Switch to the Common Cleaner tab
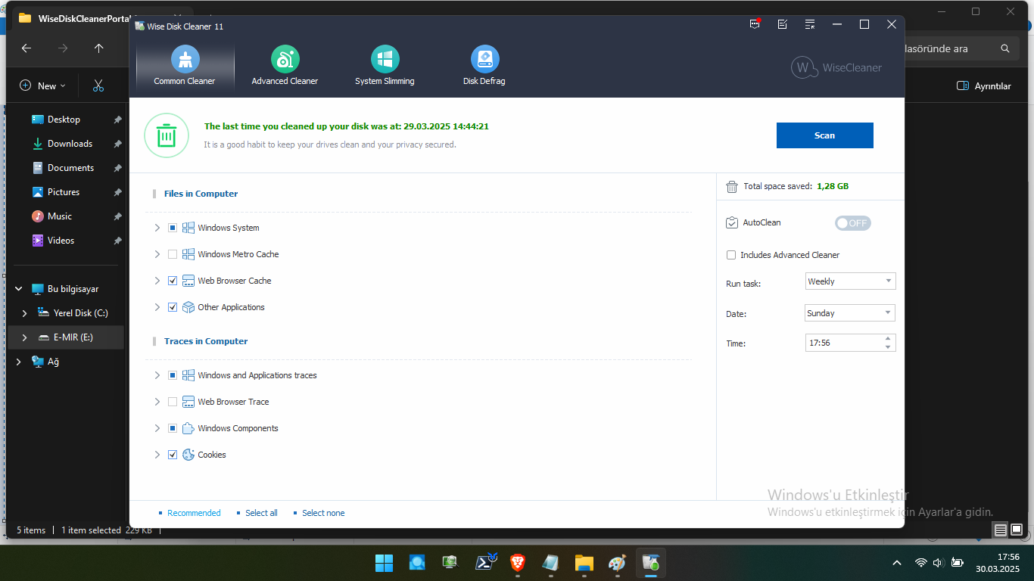The width and height of the screenshot is (1034, 581). click(x=185, y=66)
